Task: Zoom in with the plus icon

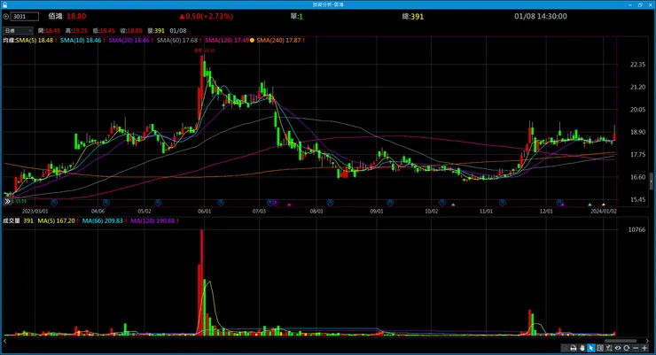Action: (644, 348)
